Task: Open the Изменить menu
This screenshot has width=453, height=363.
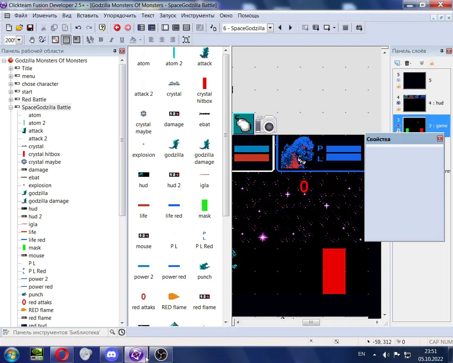Action: [44, 16]
